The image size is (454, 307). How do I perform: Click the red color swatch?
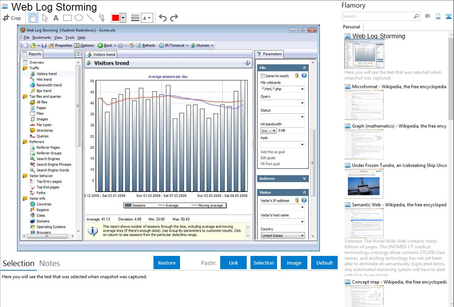point(116,18)
